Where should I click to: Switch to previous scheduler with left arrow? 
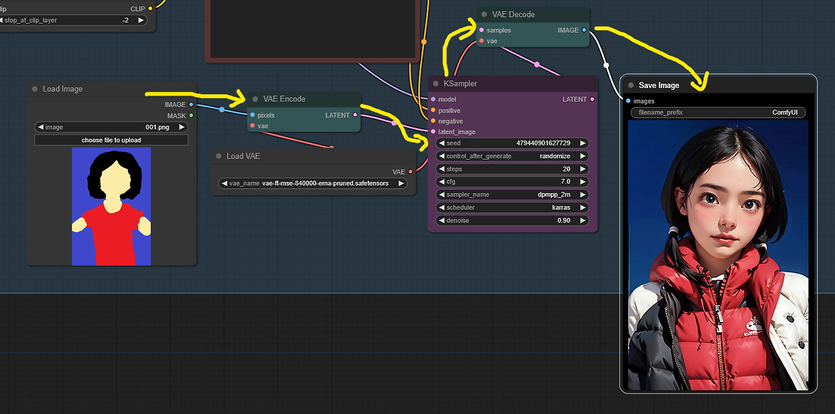click(442, 207)
